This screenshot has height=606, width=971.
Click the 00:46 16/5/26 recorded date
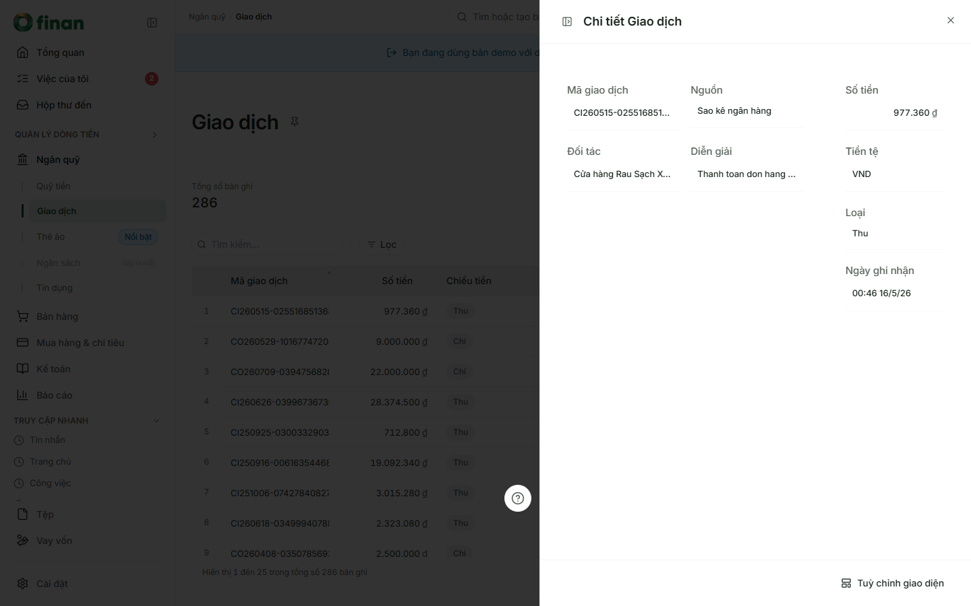[881, 293]
